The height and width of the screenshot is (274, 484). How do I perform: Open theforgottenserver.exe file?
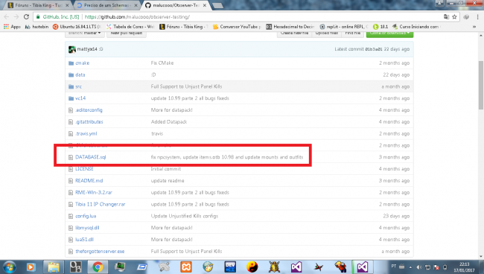click(100, 251)
